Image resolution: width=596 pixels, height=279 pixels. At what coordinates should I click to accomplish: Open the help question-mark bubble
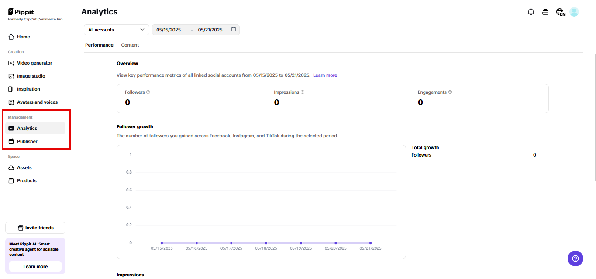tap(575, 259)
